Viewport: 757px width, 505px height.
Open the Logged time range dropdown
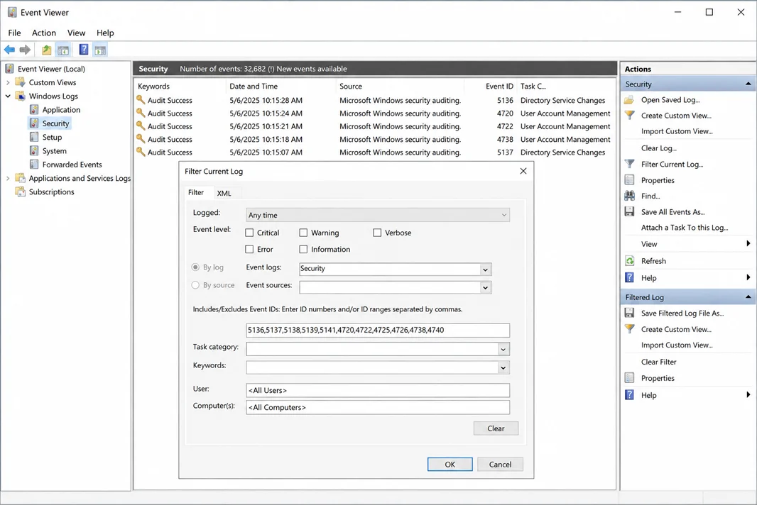tap(378, 215)
